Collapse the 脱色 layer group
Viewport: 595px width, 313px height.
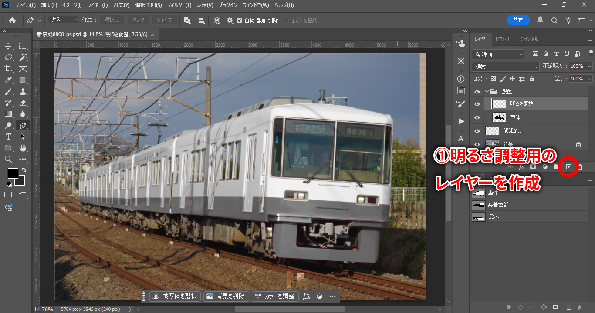tap(487, 92)
